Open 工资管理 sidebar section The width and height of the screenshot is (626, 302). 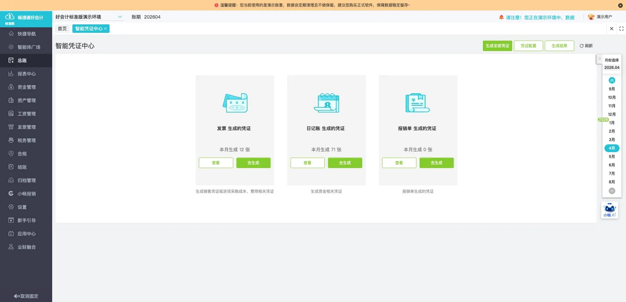click(x=26, y=114)
